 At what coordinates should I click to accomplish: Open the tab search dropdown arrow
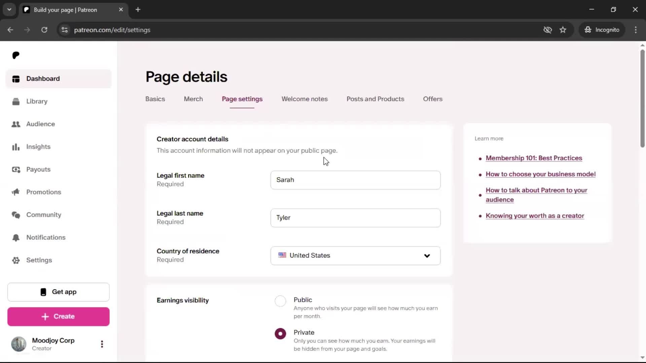point(9,10)
